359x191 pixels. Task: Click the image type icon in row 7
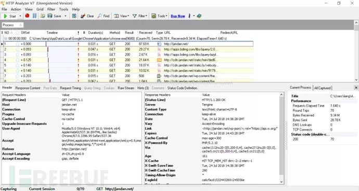pyautogui.click(x=159, y=76)
